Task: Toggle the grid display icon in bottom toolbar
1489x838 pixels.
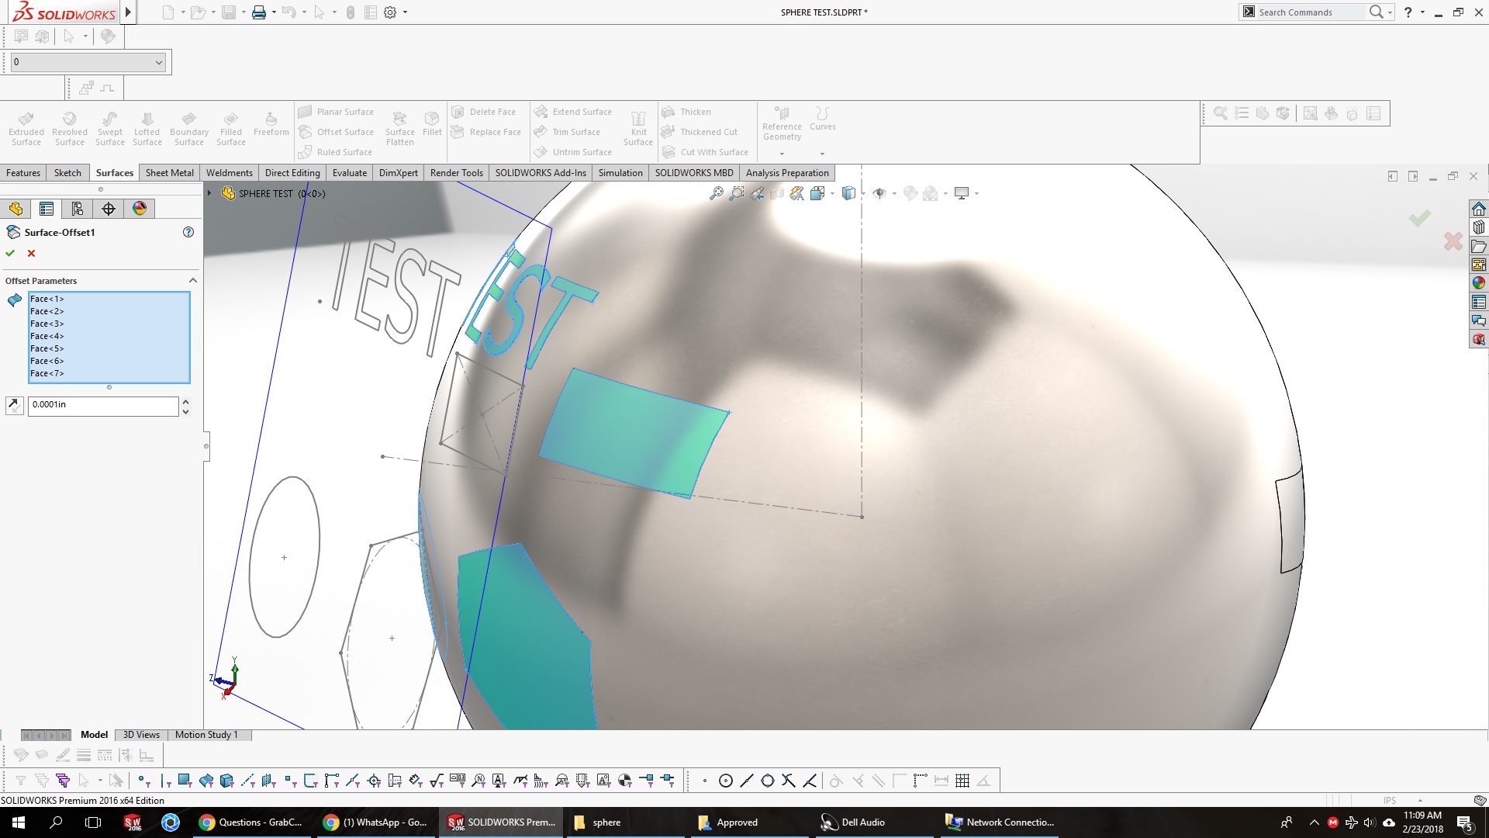Action: (962, 781)
